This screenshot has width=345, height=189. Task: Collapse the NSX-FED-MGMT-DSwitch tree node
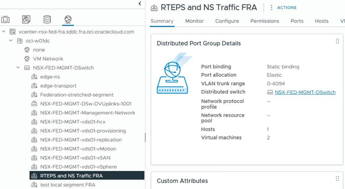click(x=18, y=68)
